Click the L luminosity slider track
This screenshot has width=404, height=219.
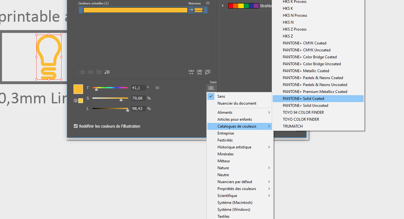[x=110, y=108]
